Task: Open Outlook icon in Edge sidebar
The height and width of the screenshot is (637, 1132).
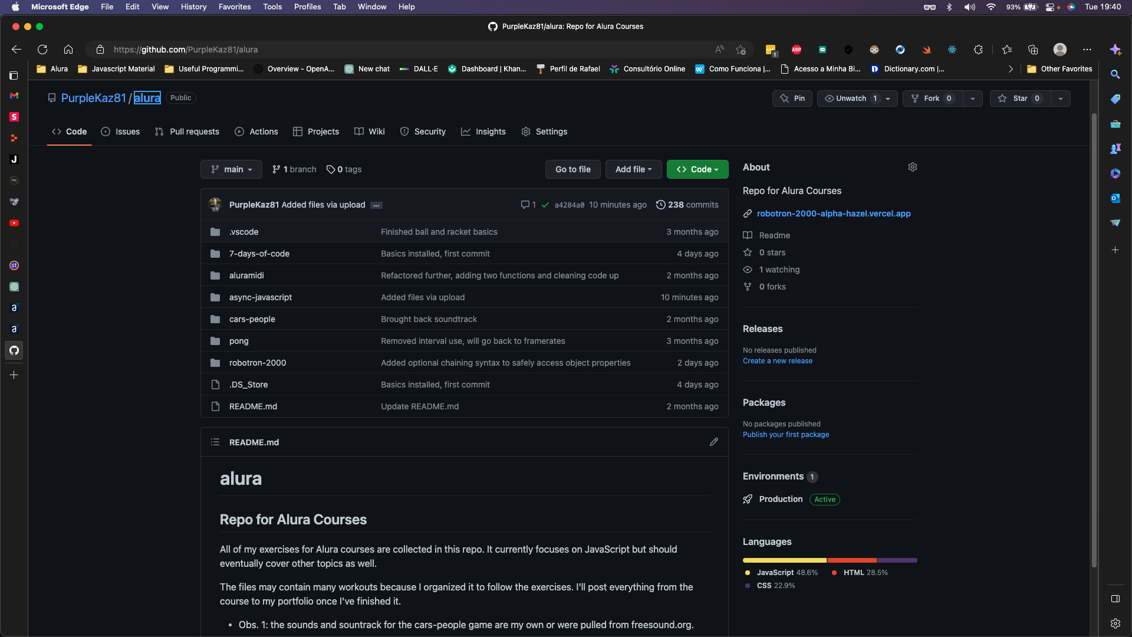Action: [x=1115, y=198]
